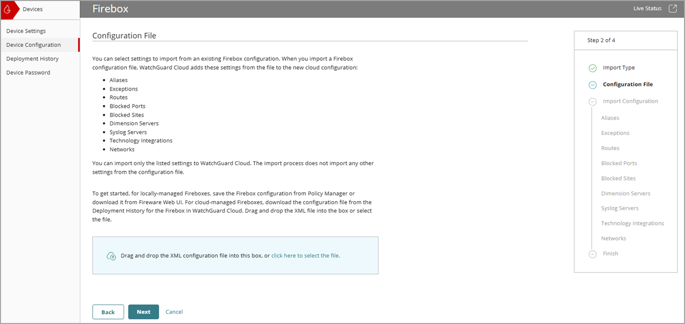Select Configuration File step in wizard
Screen dimensions: 685x324
click(x=627, y=85)
